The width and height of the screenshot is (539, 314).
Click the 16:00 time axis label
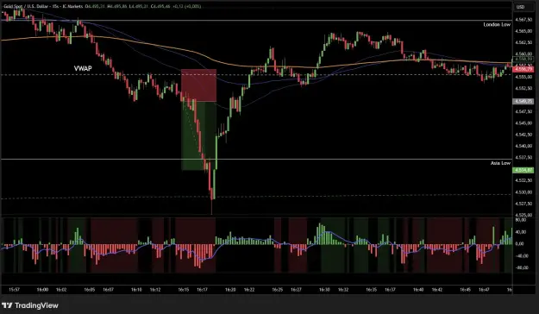click(42, 290)
